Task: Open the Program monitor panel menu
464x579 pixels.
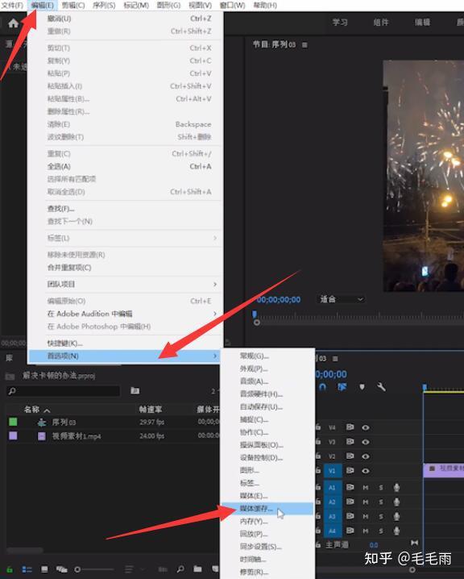Action: click(x=304, y=45)
